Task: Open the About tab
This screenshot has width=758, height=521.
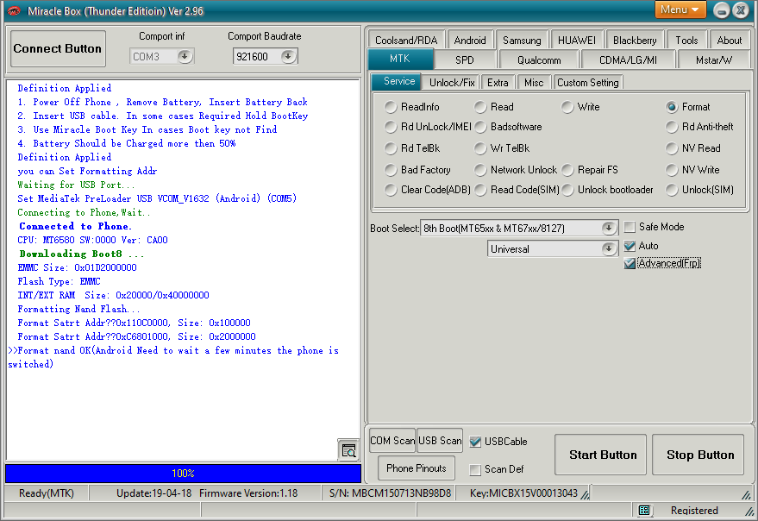Action: point(729,41)
